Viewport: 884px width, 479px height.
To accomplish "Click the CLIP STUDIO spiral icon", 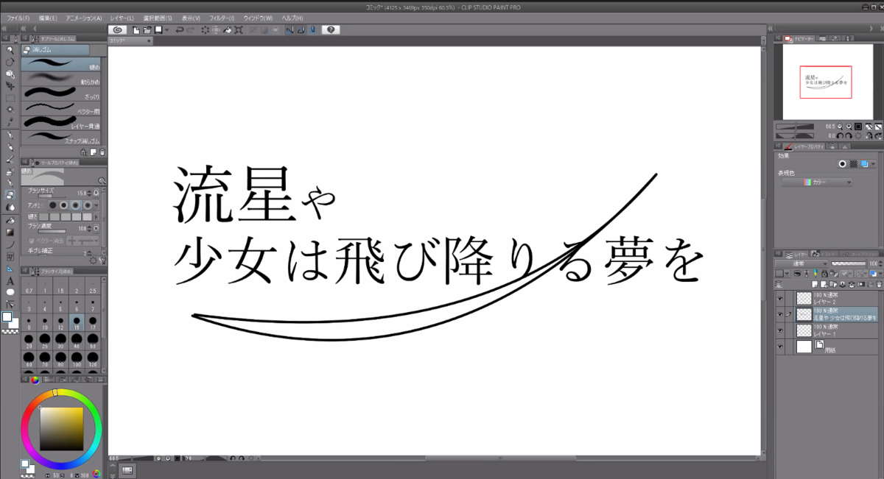I will 118,29.
